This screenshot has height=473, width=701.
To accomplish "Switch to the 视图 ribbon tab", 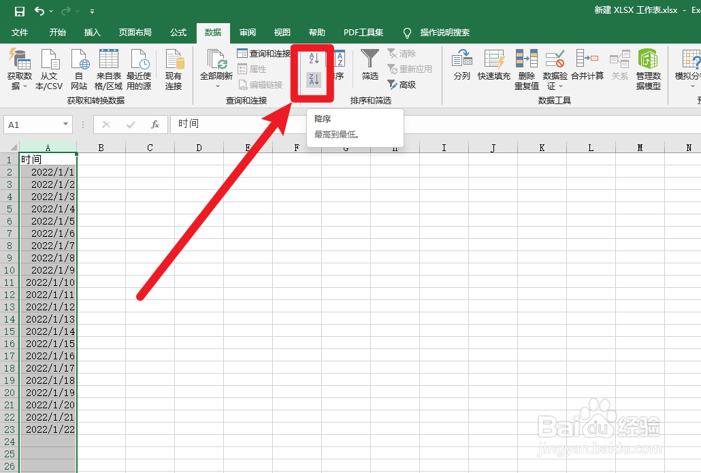I will click(x=282, y=32).
